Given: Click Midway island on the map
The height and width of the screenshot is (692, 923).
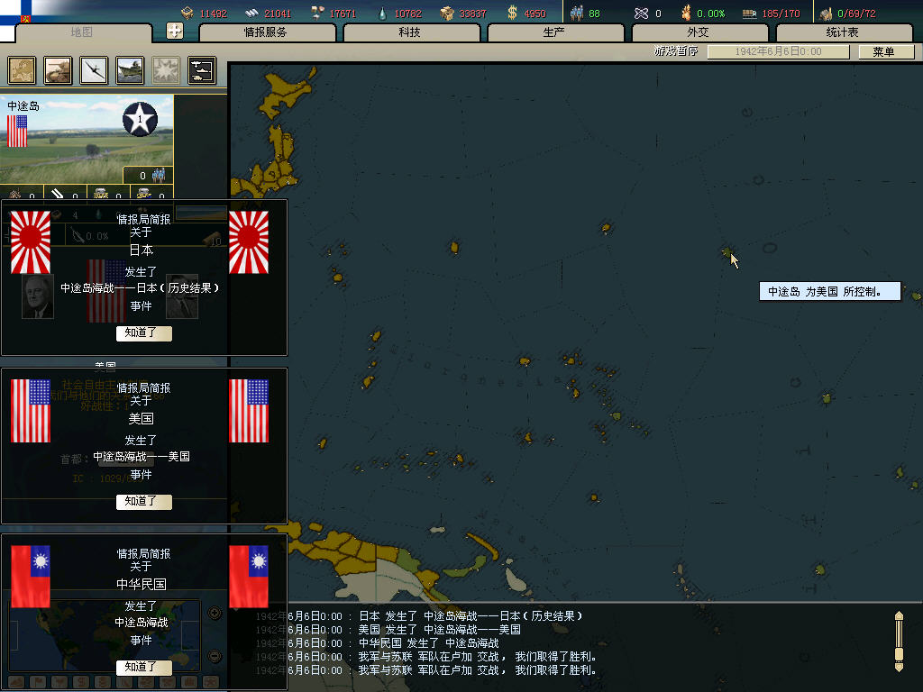Looking at the screenshot, I should [727, 252].
